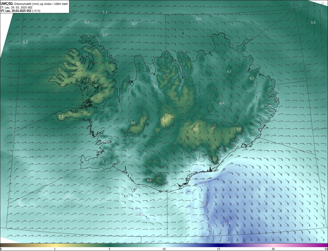
Task: Click the faint 7.9 value in southwest ocean
Action: (x=68, y=205)
